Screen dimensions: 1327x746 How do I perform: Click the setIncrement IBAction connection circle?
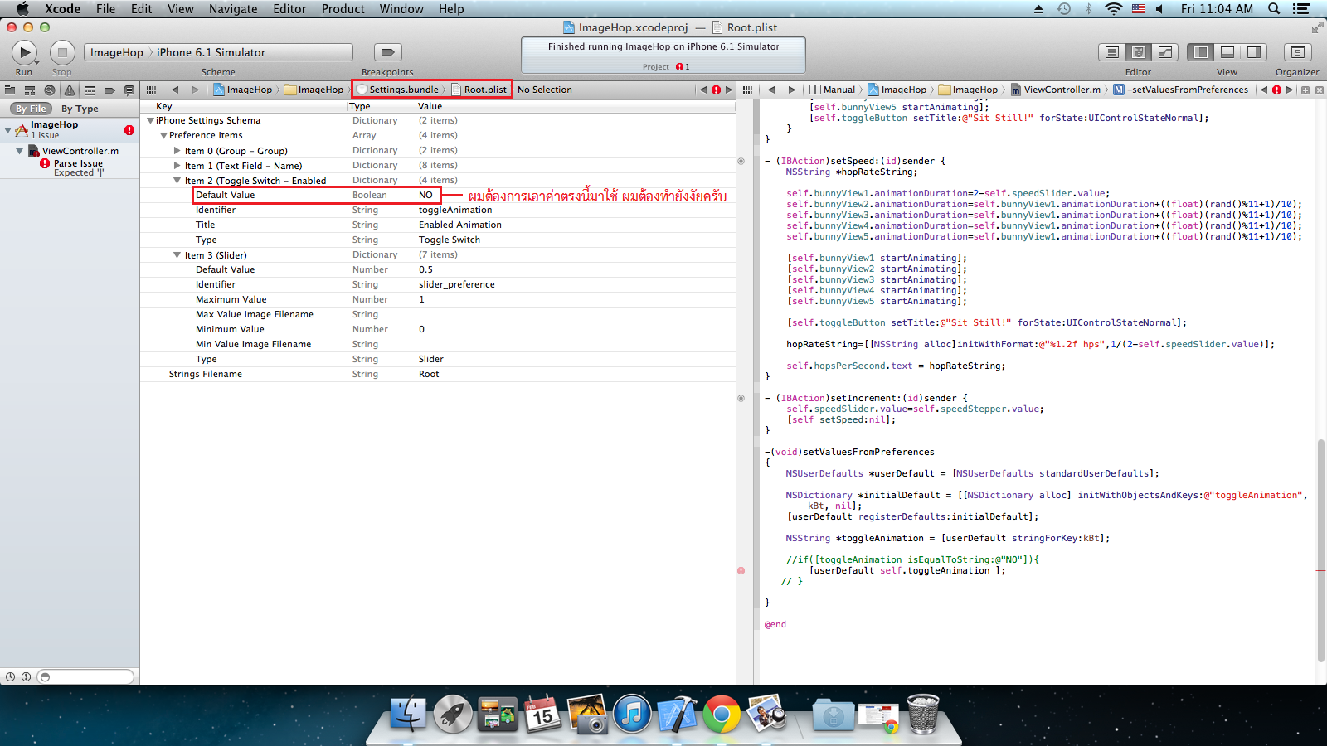[x=741, y=399]
